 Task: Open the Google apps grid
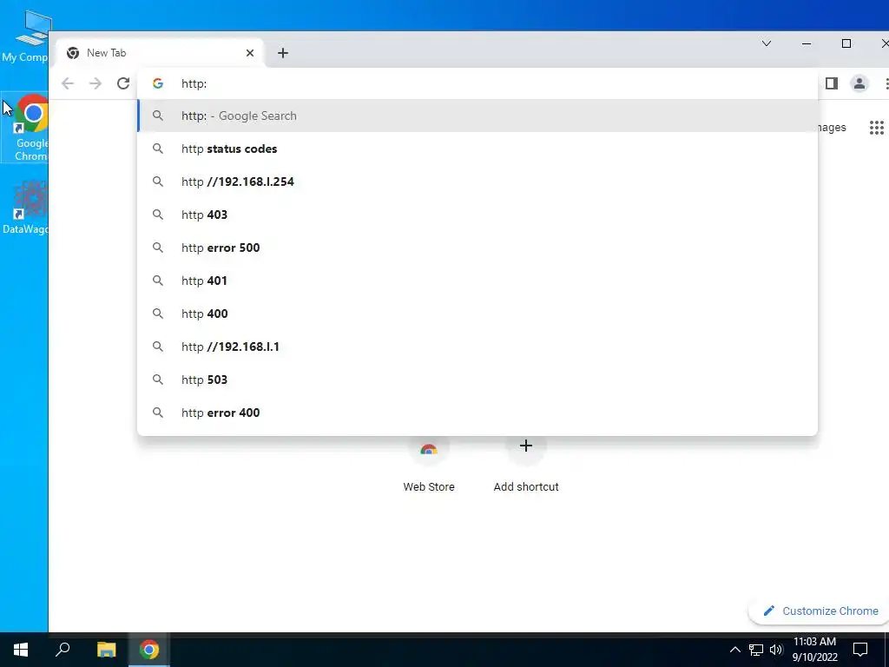[877, 128]
